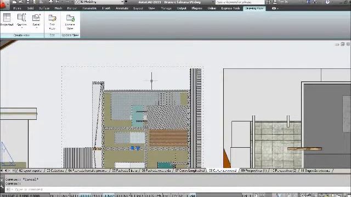Viewport: 351px width, 197px height.
Task: Switch to the Annotate ribbon tab
Action: pos(122,8)
